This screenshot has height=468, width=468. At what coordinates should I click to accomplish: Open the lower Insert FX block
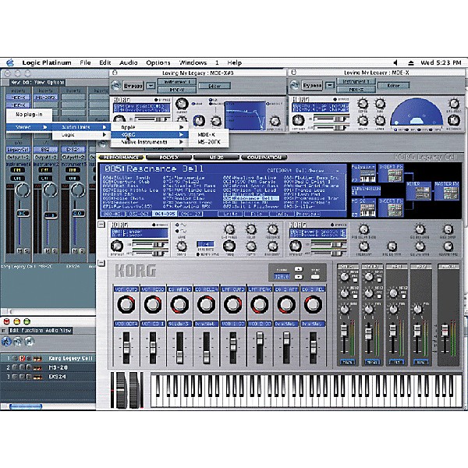coord(391,207)
